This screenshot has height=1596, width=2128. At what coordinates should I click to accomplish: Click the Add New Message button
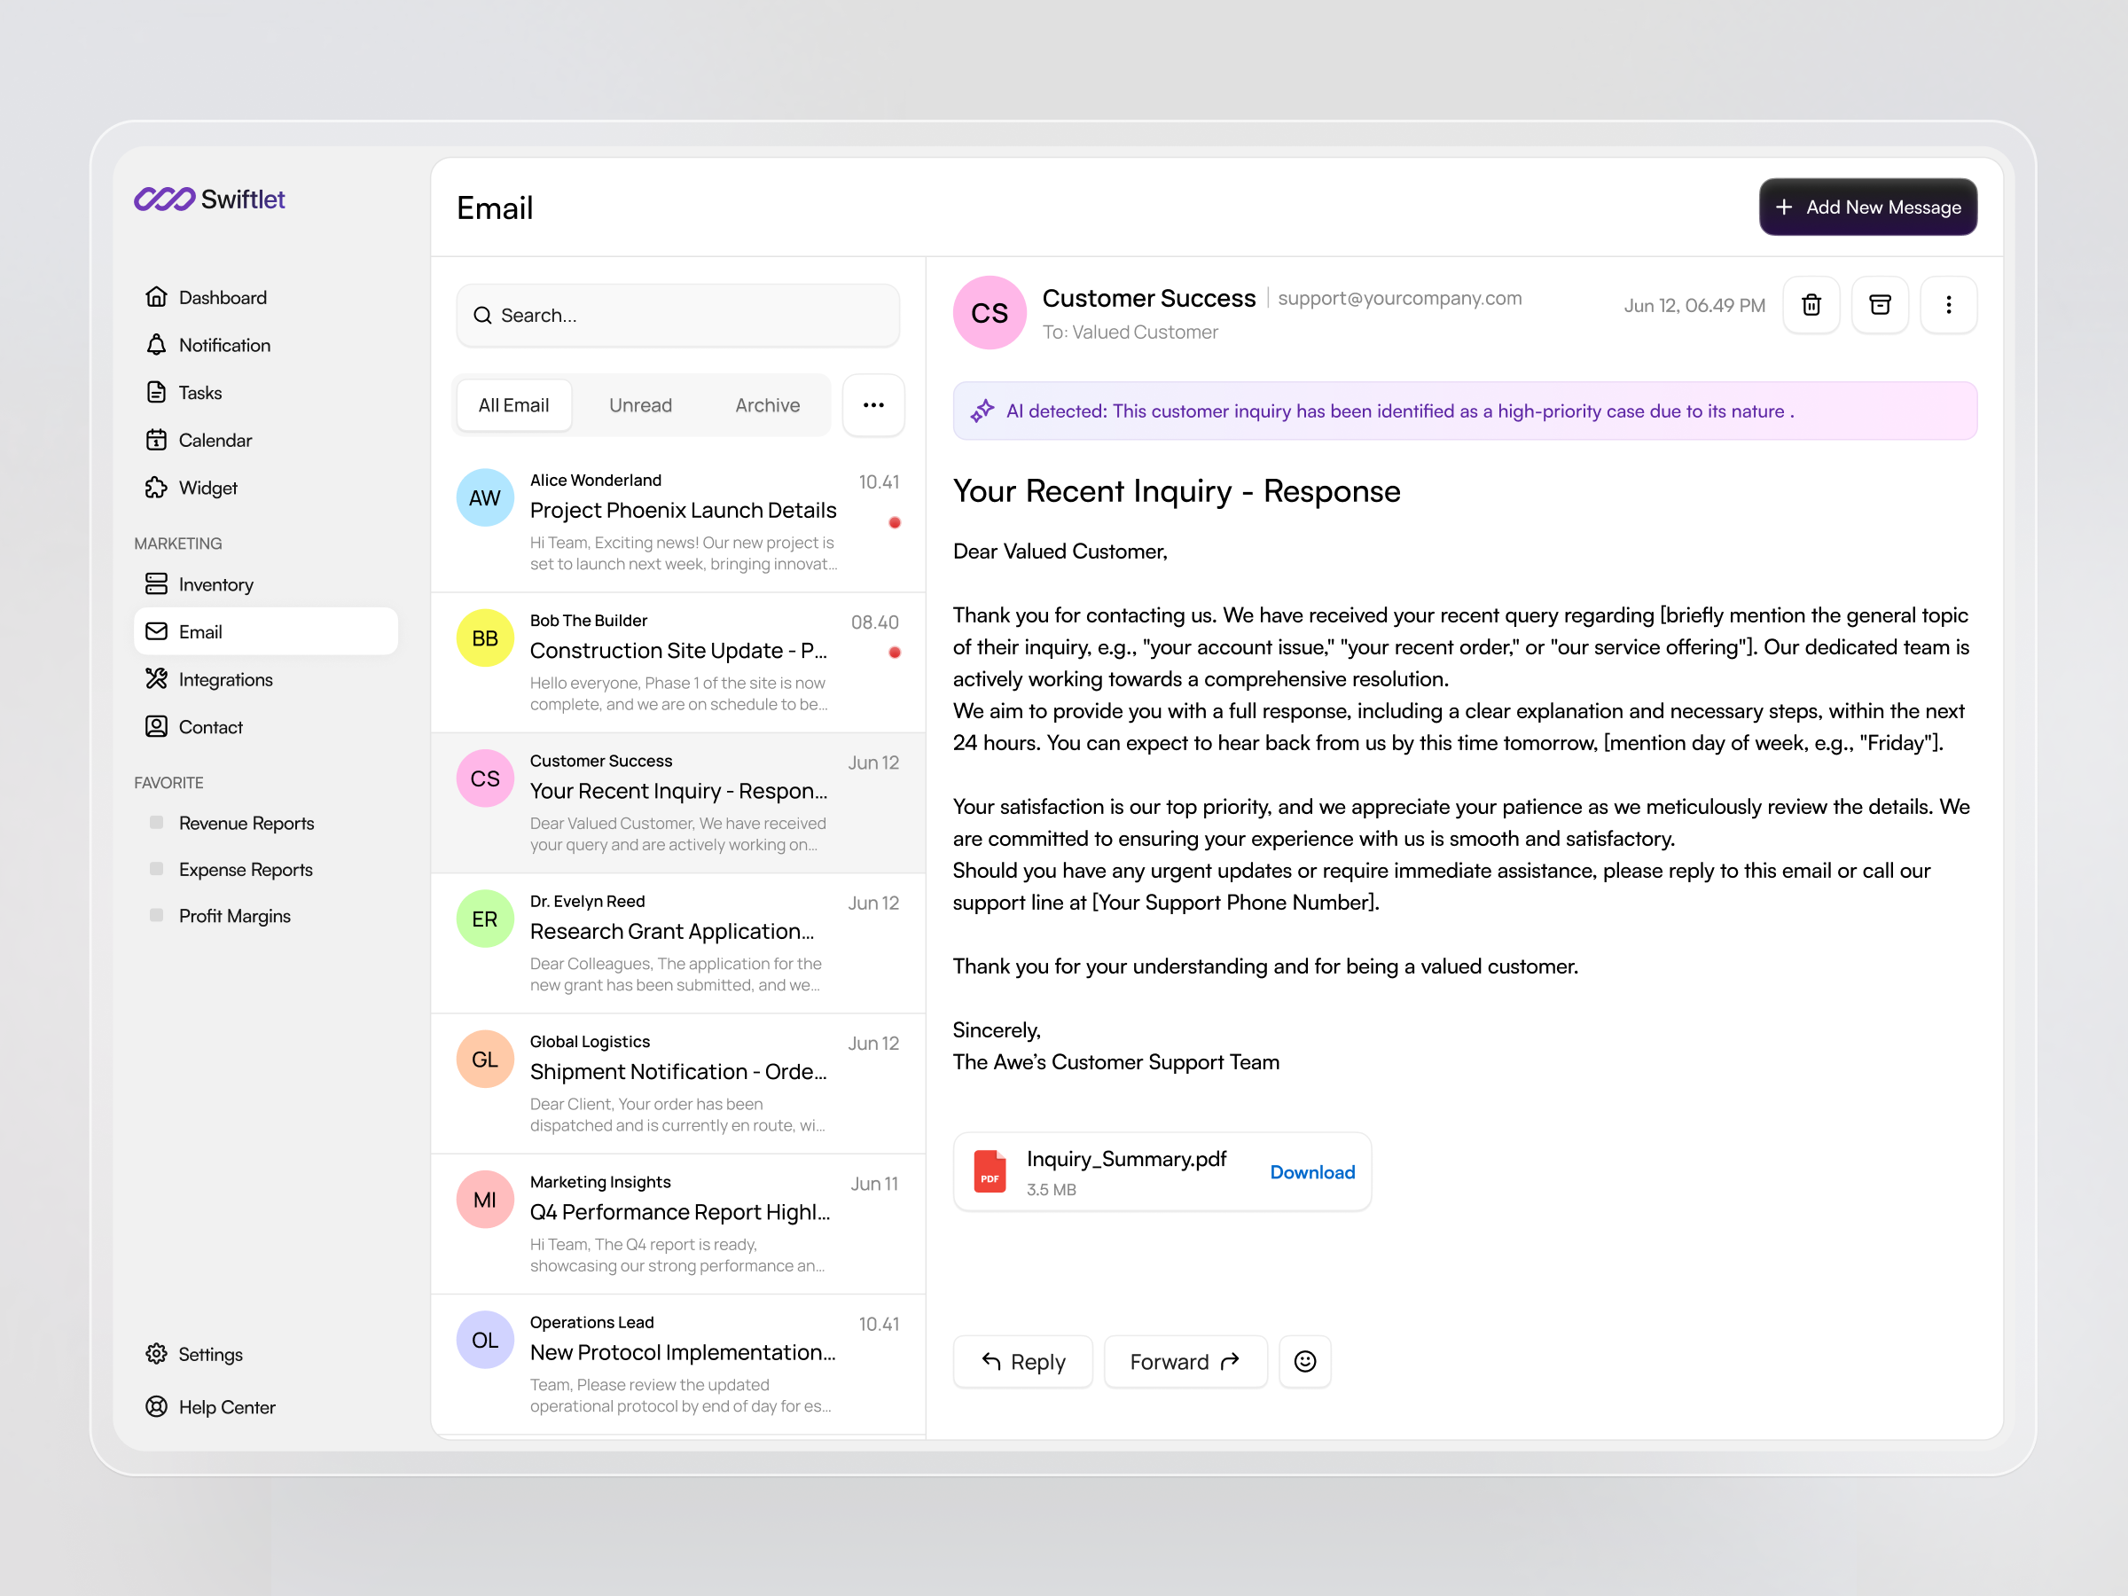[1867, 207]
